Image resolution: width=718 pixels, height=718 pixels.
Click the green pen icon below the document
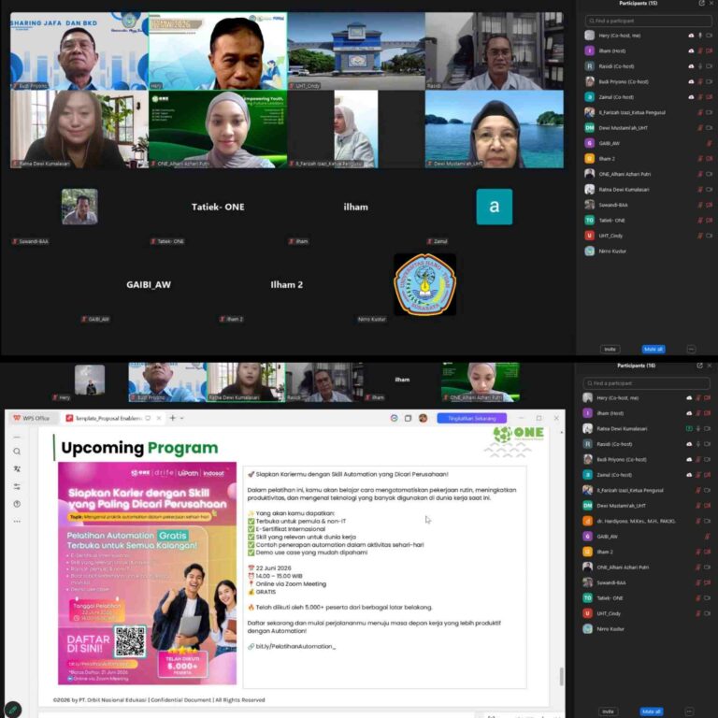pos(13,710)
